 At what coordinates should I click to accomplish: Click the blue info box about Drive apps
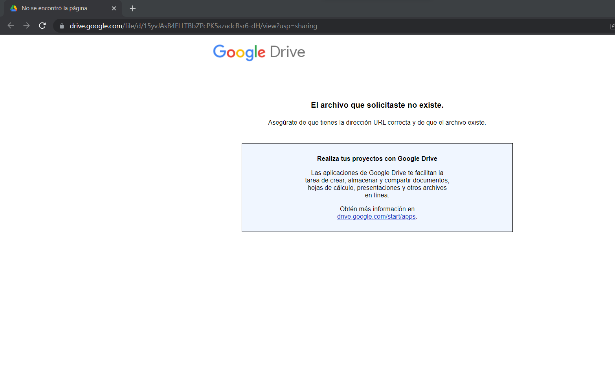coord(377,188)
